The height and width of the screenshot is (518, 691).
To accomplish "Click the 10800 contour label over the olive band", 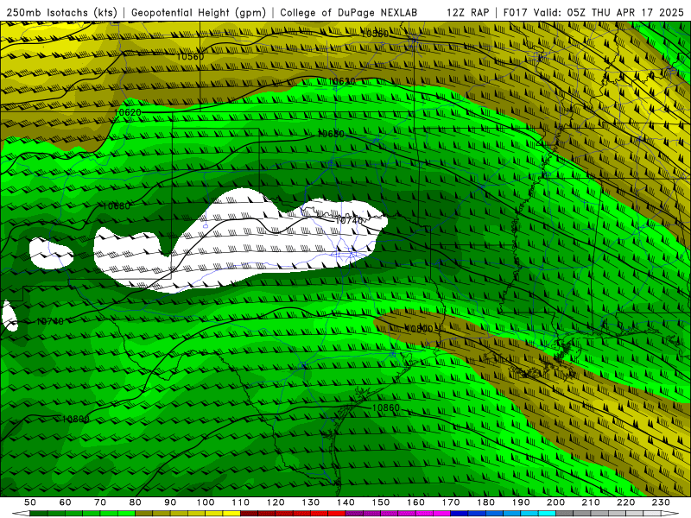I will (x=419, y=329).
